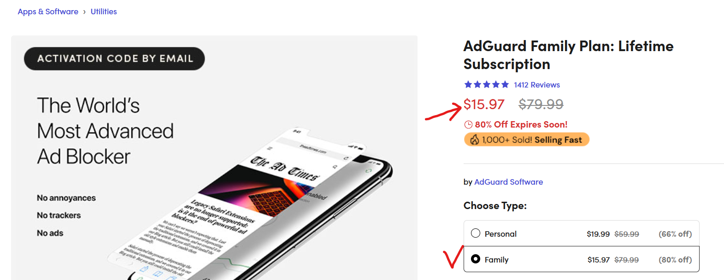Viewport: 724px width, 280px height.
Task: Deselect the currently chosen Family radio button
Action: 476,259
